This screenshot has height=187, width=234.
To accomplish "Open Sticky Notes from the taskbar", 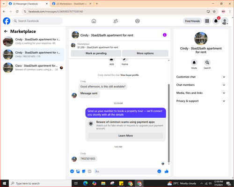I will click(x=121, y=183).
